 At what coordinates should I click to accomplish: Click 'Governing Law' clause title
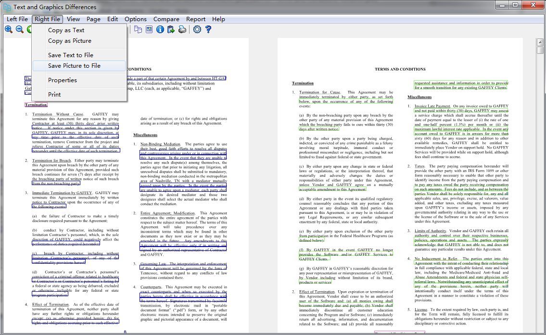click(153, 264)
